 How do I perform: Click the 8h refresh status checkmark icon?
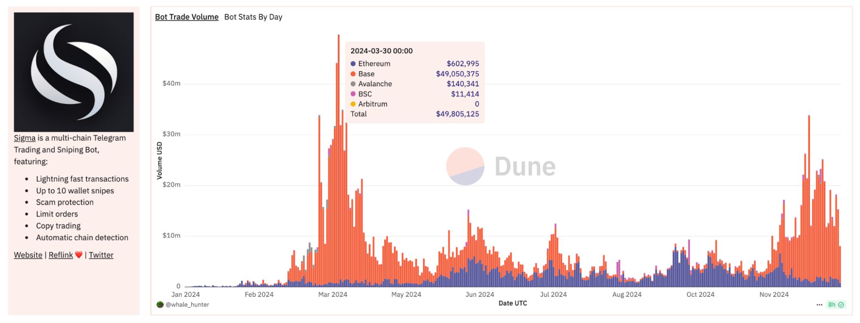[x=841, y=305]
